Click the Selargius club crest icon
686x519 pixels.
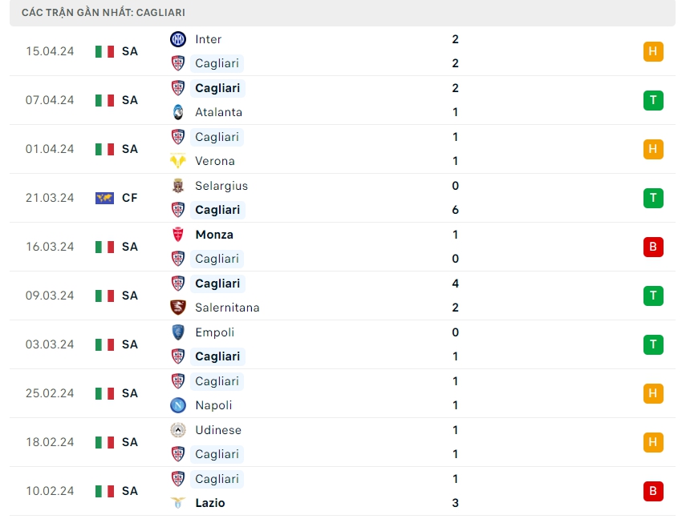point(178,186)
